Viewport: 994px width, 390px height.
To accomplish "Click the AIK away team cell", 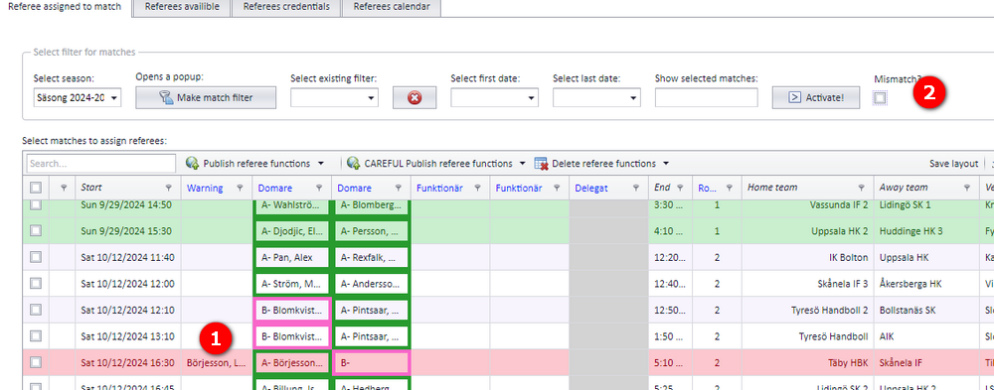I will click(926, 336).
